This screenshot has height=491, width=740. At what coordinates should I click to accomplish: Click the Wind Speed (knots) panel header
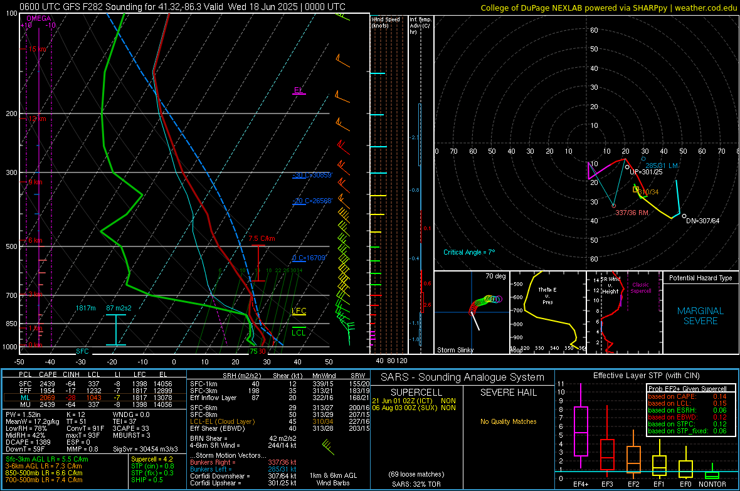point(386,22)
